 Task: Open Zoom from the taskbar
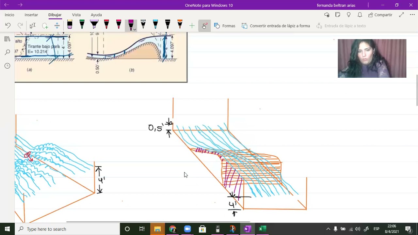click(x=187, y=229)
